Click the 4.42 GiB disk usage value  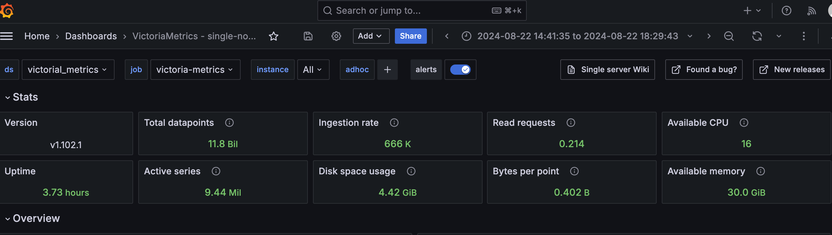click(x=397, y=193)
